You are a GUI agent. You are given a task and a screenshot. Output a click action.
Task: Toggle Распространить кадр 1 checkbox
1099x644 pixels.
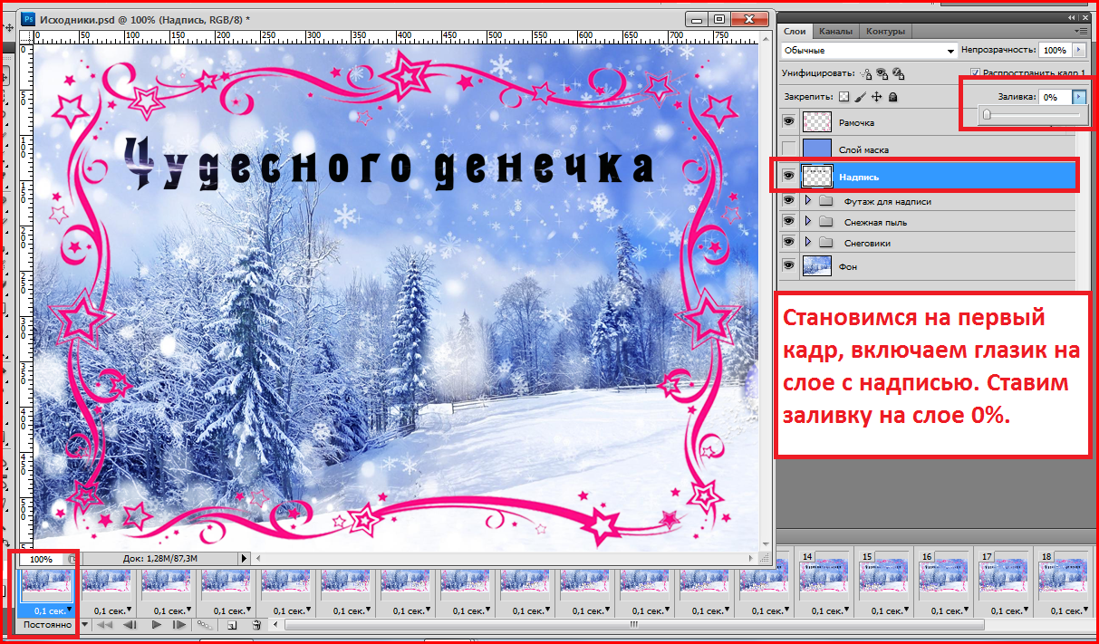pyautogui.click(x=975, y=72)
